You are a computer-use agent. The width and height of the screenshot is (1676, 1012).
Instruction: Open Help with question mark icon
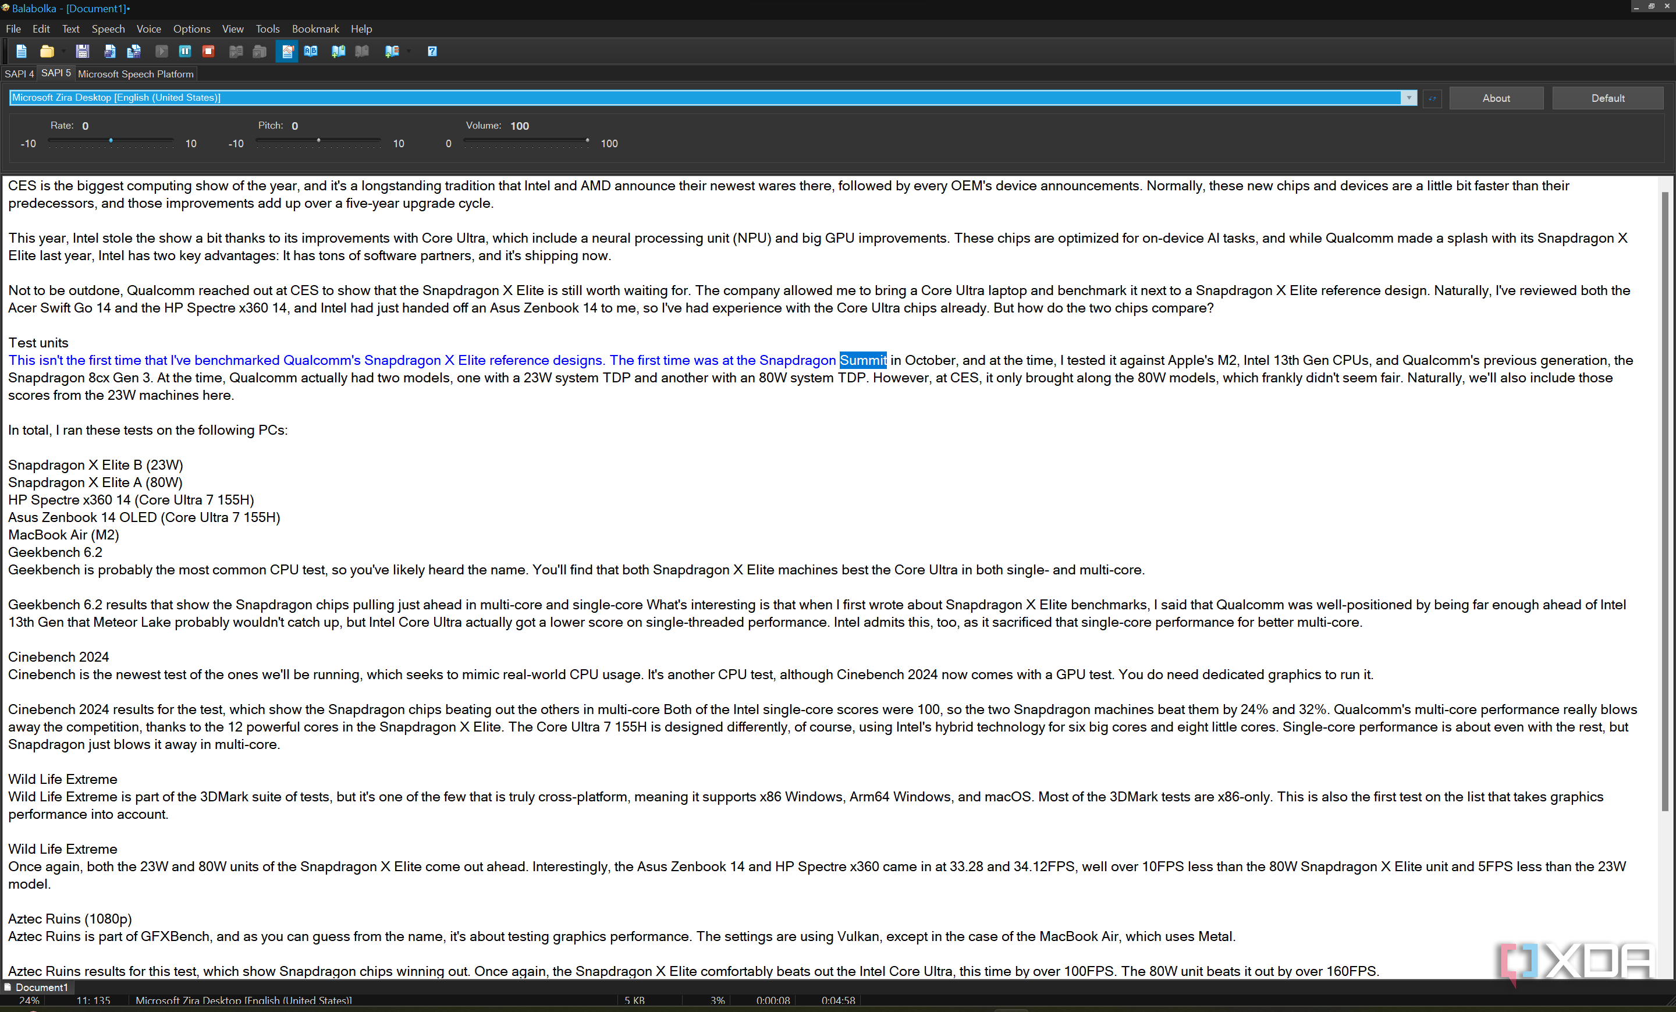[x=432, y=51]
